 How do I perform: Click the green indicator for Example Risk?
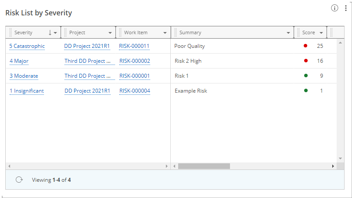(x=305, y=90)
